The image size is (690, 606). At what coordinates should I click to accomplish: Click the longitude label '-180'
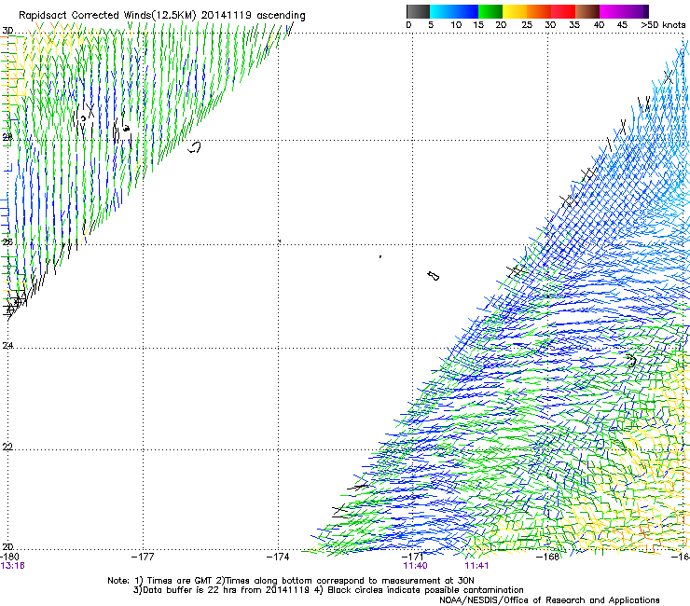pos(10,557)
